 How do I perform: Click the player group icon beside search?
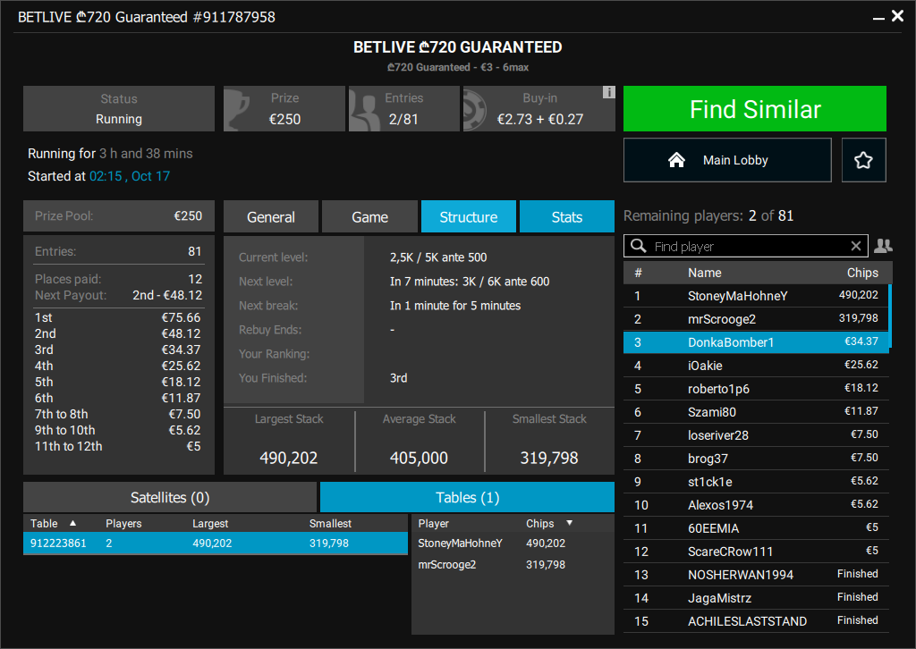point(882,246)
